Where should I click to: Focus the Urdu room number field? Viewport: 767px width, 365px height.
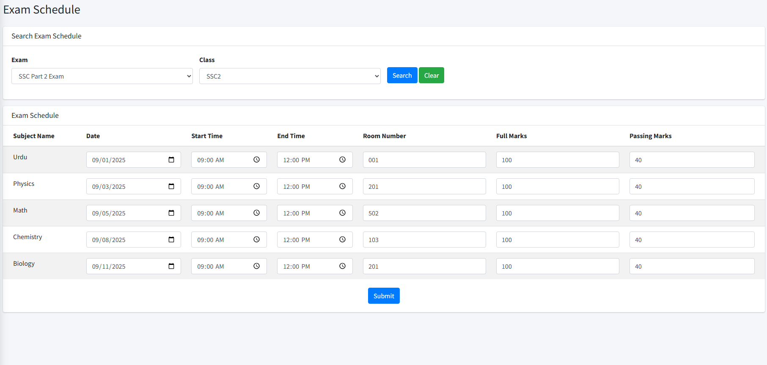424,160
